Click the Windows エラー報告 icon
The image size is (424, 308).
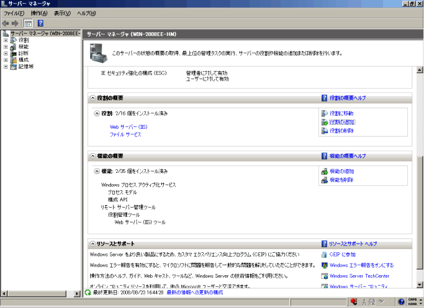(x=324, y=265)
